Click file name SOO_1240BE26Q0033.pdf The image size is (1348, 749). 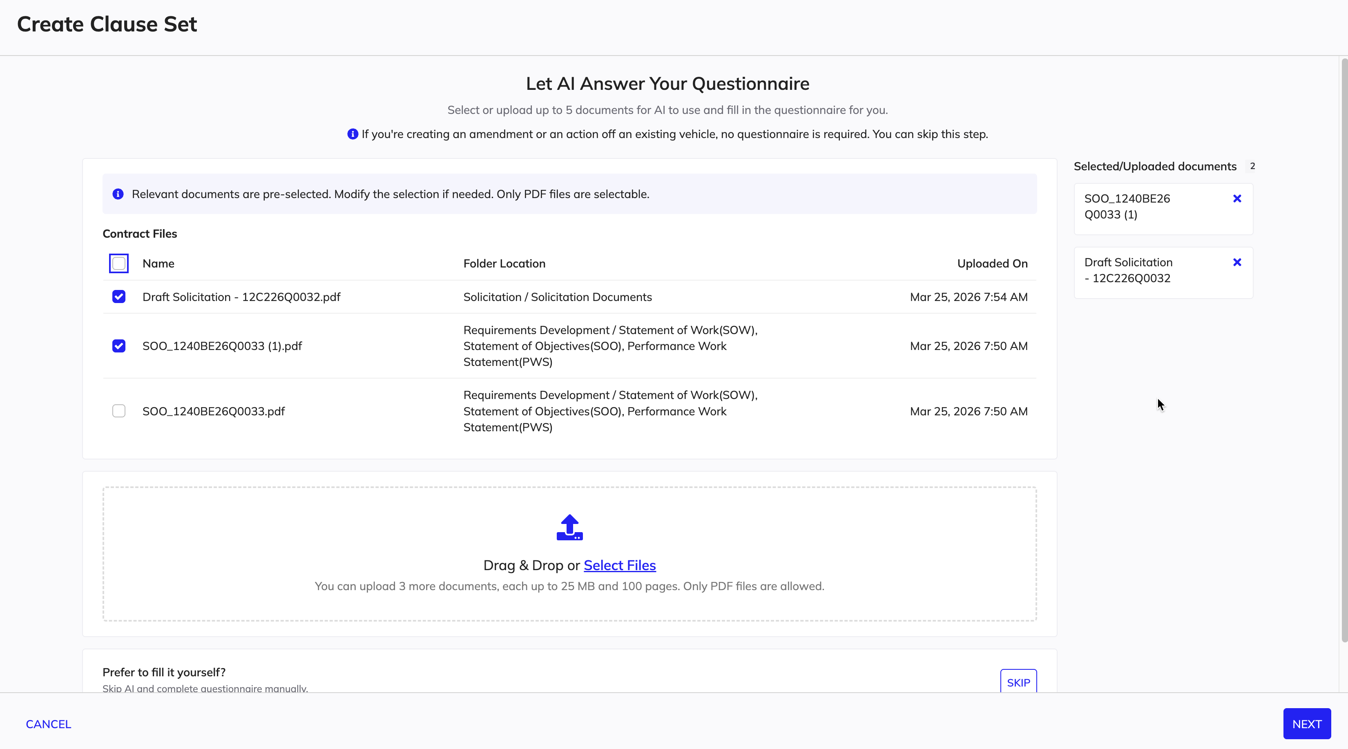(214, 412)
